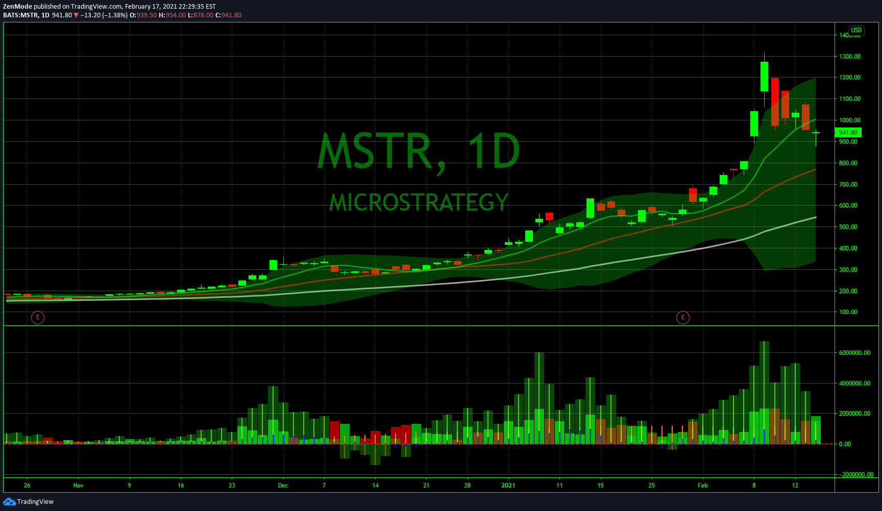Click the TradingView wordmark text at bottom

click(x=35, y=502)
